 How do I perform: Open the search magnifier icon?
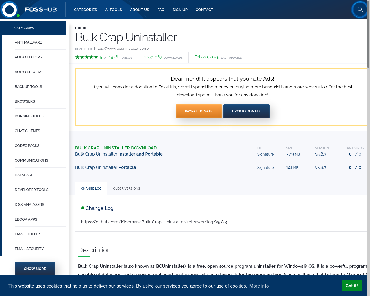360,10
